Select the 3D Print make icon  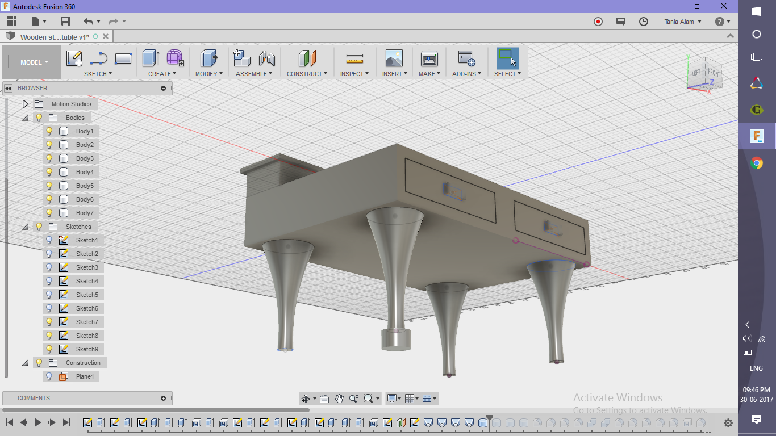[x=429, y=58]
